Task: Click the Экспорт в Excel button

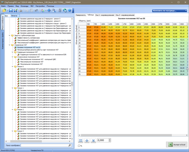Action: click(177, 144)
